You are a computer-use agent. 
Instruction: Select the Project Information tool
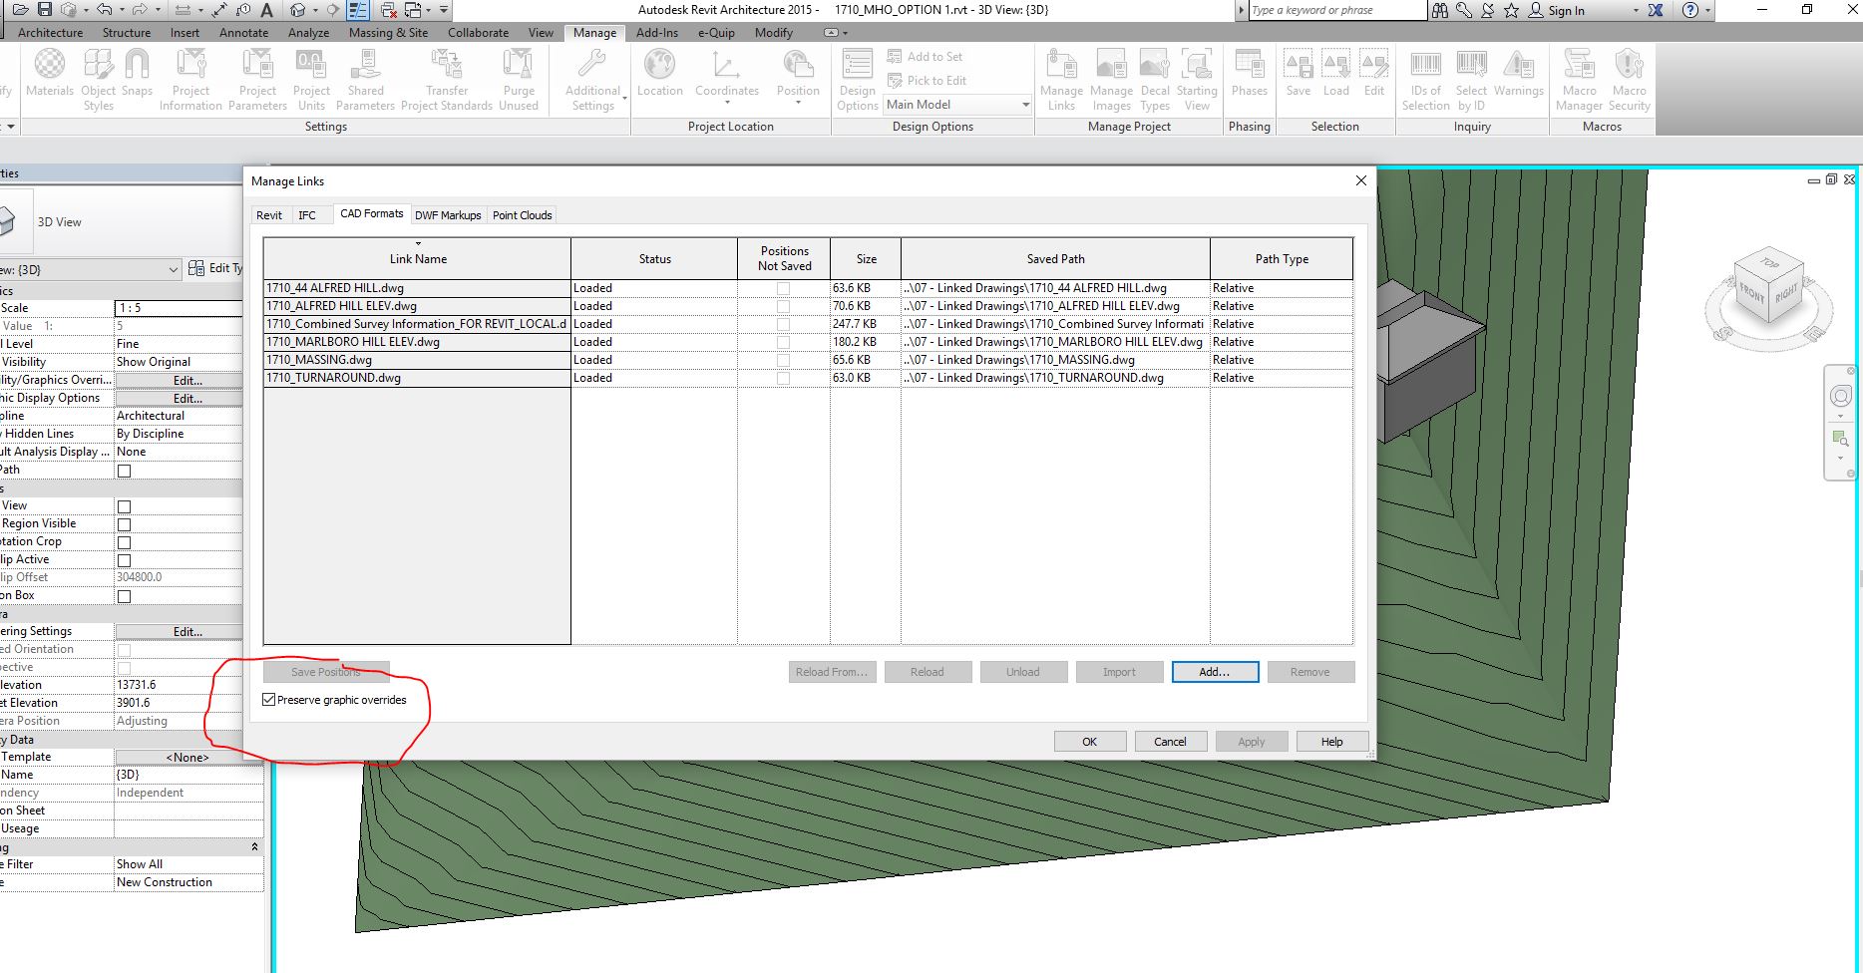[190, 78]
